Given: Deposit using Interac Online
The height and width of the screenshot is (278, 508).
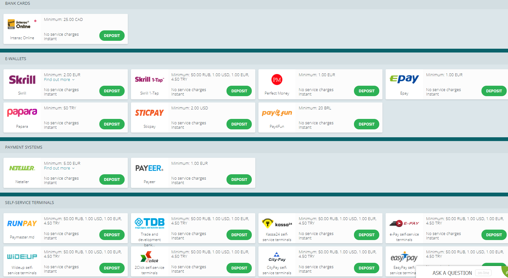Looking at the screenshot, I should [112, 36].
